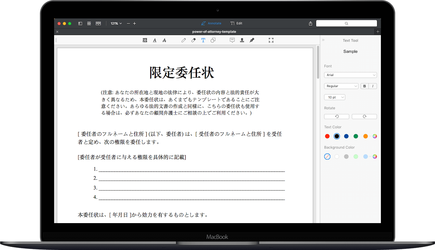The height and width of the screenshot is (250, 435).
Task: Toggle italic text style
Action: (373, 86)
